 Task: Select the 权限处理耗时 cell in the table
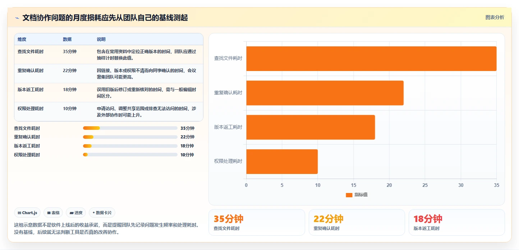31,109
